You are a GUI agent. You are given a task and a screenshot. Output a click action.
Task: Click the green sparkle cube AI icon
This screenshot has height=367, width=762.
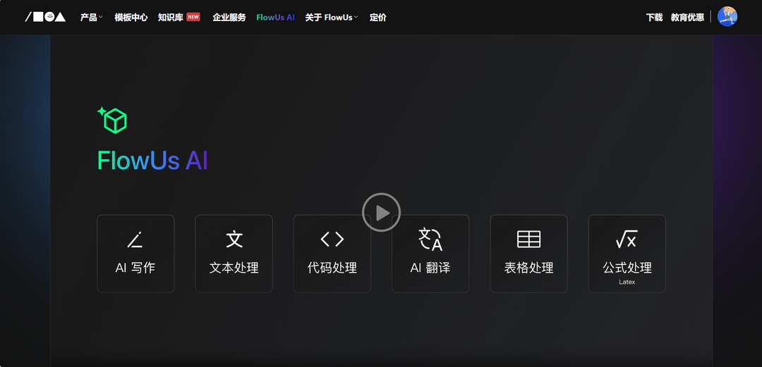point(112,120)
